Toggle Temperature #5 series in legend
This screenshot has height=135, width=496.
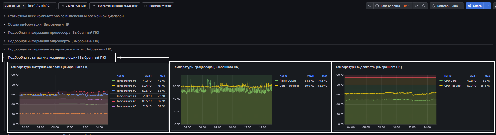click(x=126, y=101)
